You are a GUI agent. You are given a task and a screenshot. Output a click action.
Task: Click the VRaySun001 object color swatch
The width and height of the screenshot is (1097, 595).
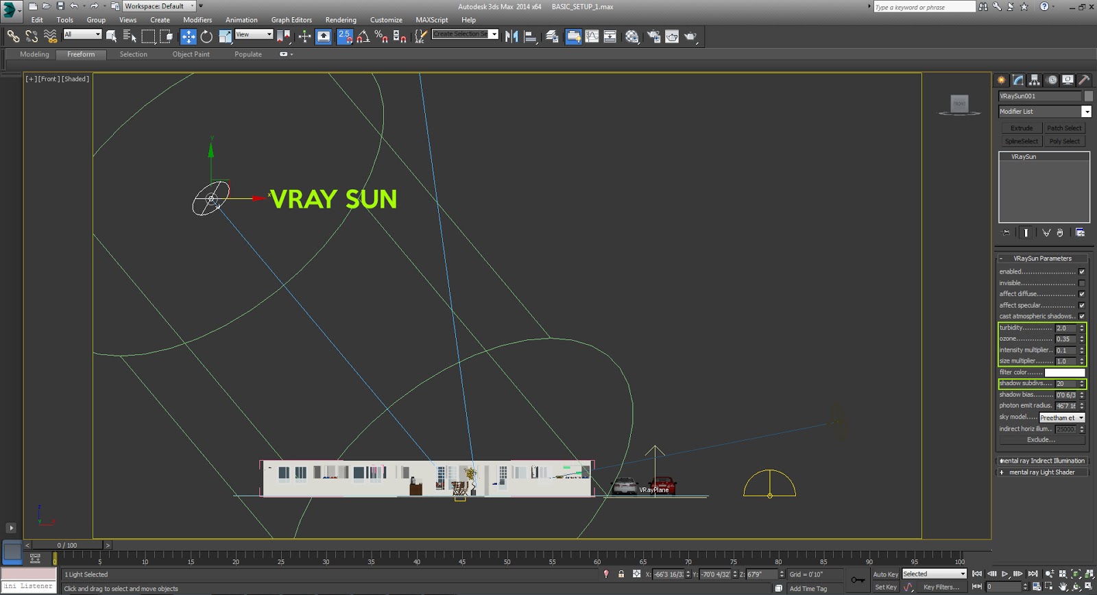point(1088,97)
